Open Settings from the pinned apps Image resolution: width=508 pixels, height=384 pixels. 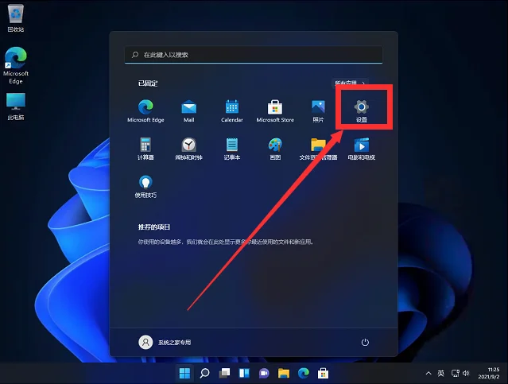[361, 107]
